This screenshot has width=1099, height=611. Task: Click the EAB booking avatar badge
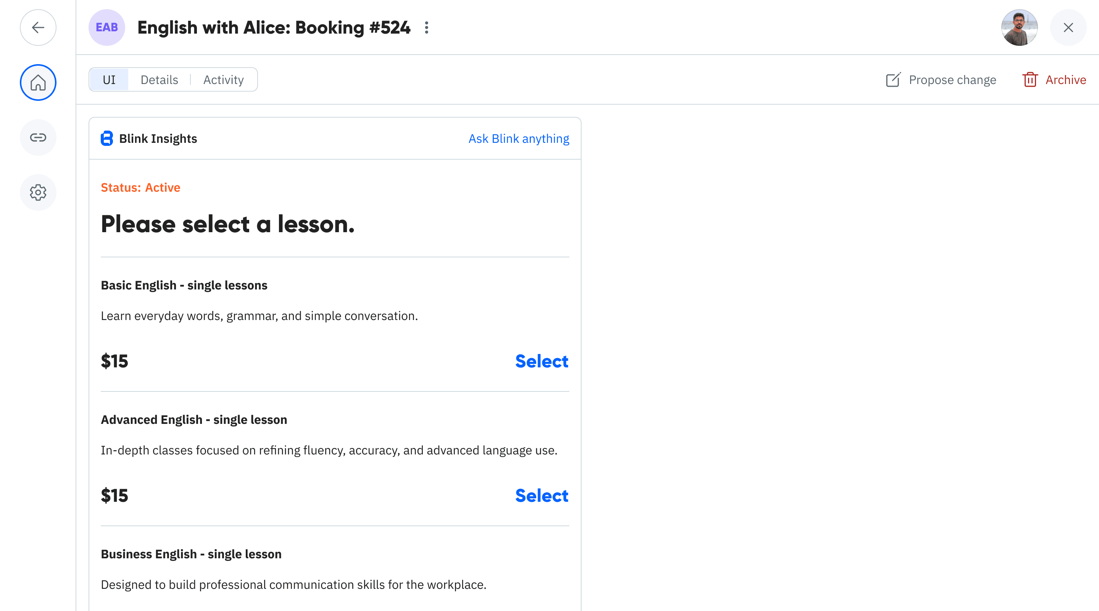pos(107,27)
